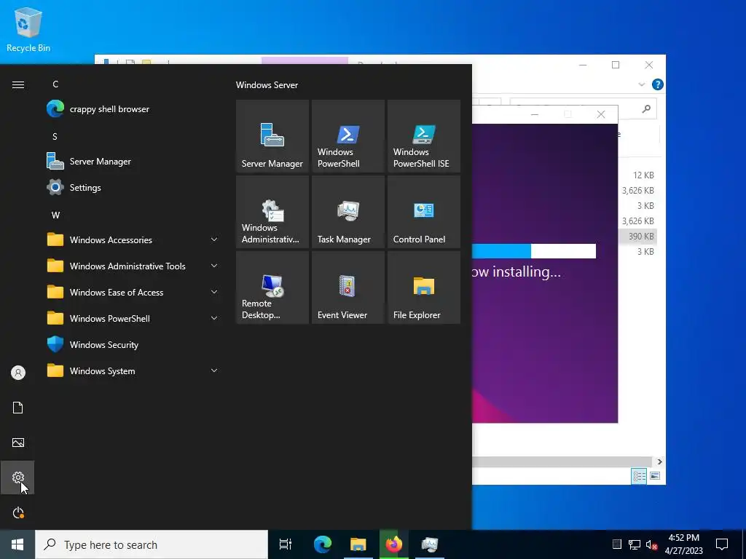Viewport: 746px width, 559px height.
Task: Open the clock showing 4:52 PM
Action: [683, 544]
